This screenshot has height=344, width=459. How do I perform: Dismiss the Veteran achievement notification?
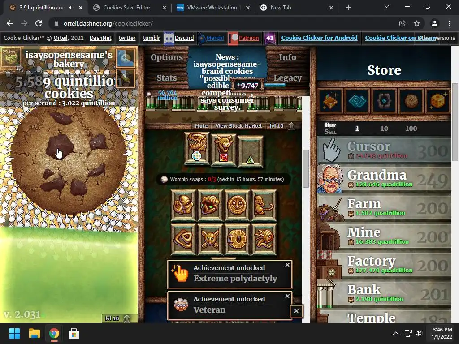pyautogui.click(x=287, y=297)
